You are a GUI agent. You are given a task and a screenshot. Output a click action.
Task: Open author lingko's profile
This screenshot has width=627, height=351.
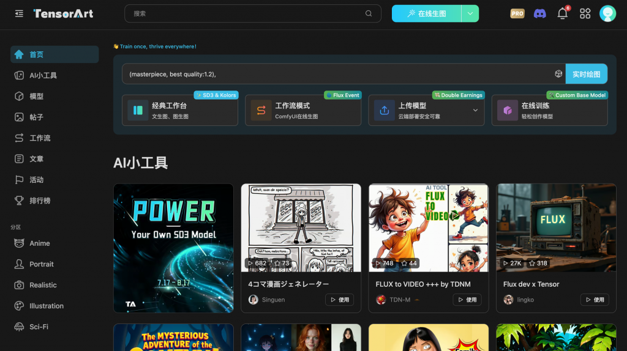coord(519,300)
